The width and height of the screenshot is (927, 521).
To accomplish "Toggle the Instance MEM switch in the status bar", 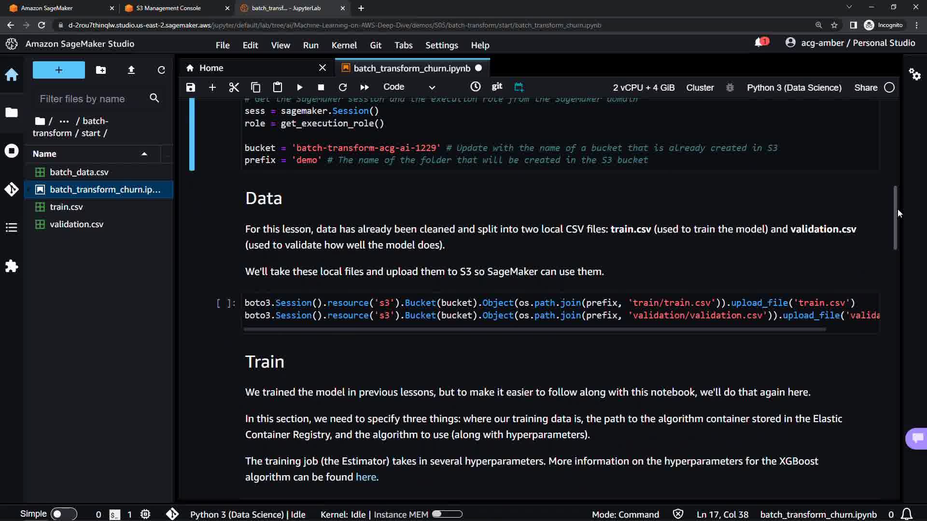I will point(447,514).
